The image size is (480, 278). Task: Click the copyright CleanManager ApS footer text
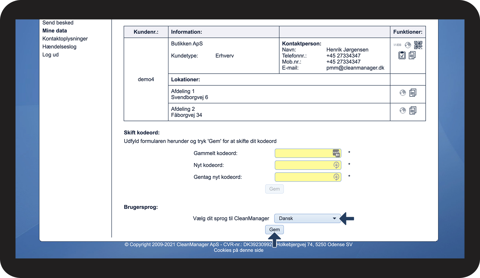tap(239, 245)
